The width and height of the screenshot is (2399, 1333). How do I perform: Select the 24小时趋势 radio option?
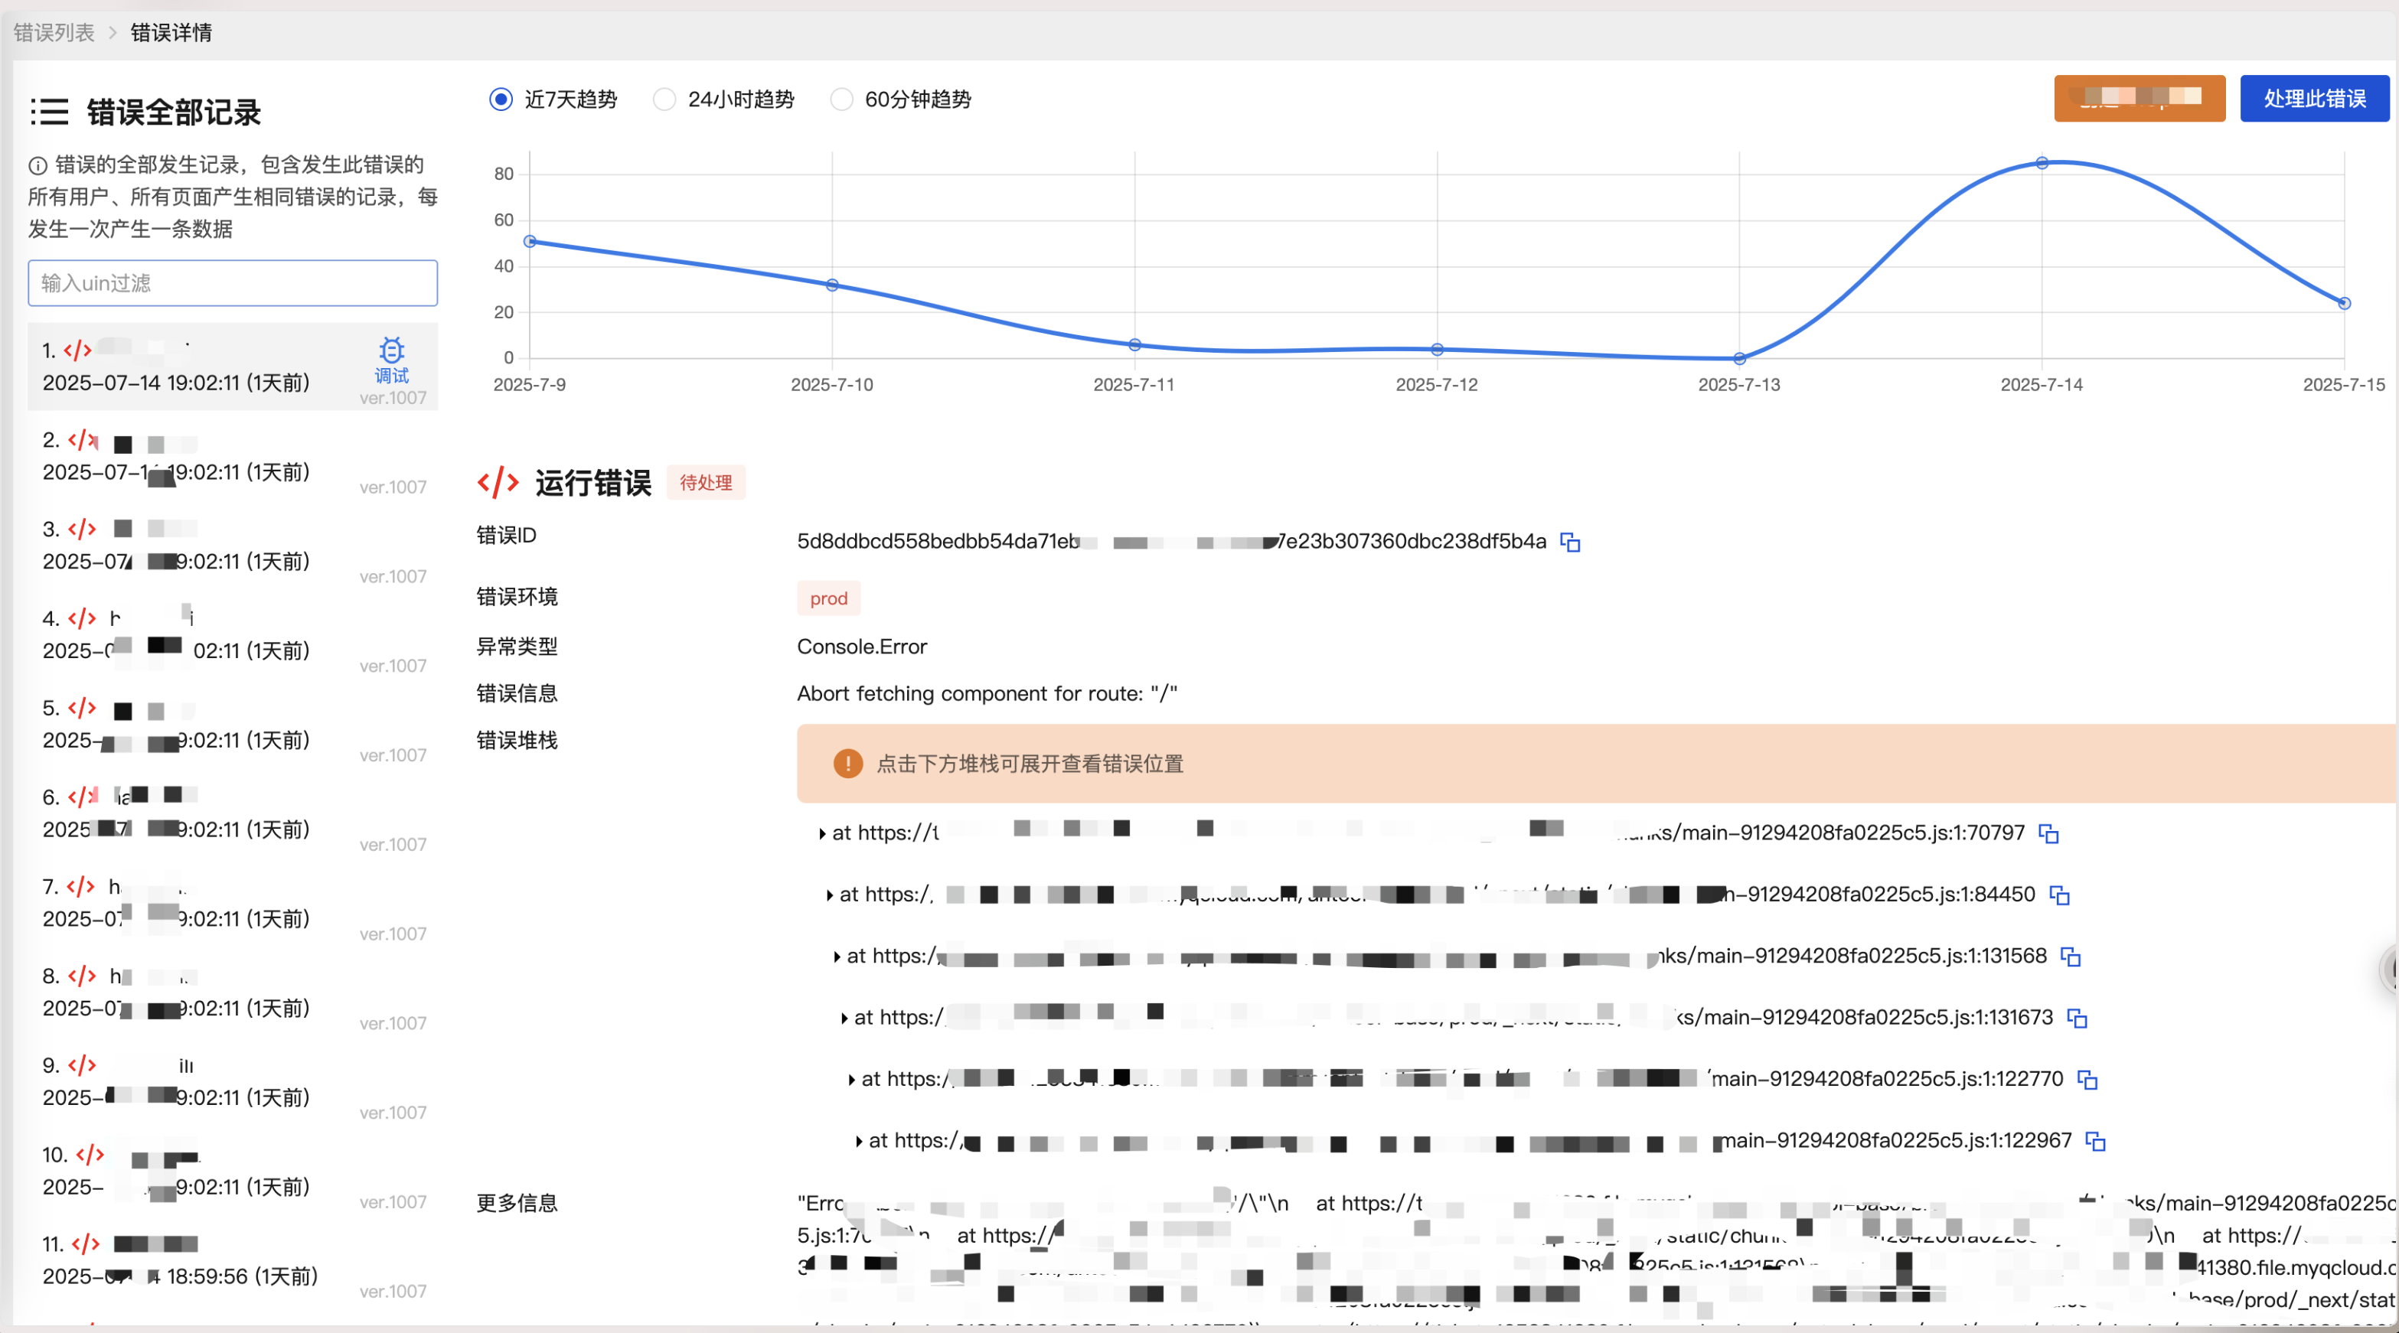tap(664, 99)
